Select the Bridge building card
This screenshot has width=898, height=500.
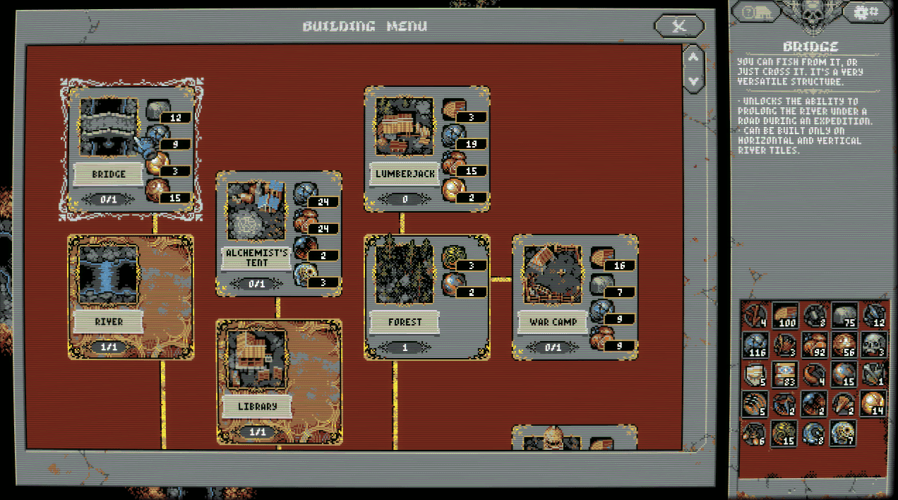pyautogui.click(x=131, y=149)
